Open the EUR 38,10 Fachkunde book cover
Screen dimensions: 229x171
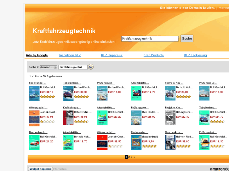click(34, 93)
